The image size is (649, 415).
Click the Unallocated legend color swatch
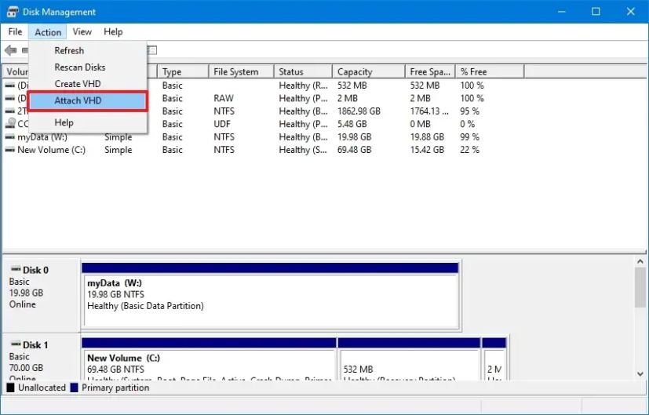pos(10,388)
